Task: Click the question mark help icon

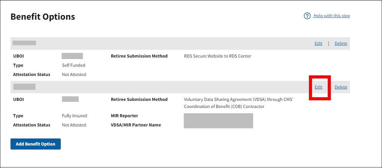Action: coord(307,16)
